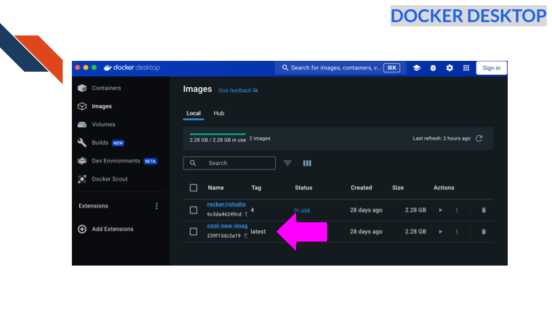Open the Containers section

pyautogui.click(x=106, y=88)
